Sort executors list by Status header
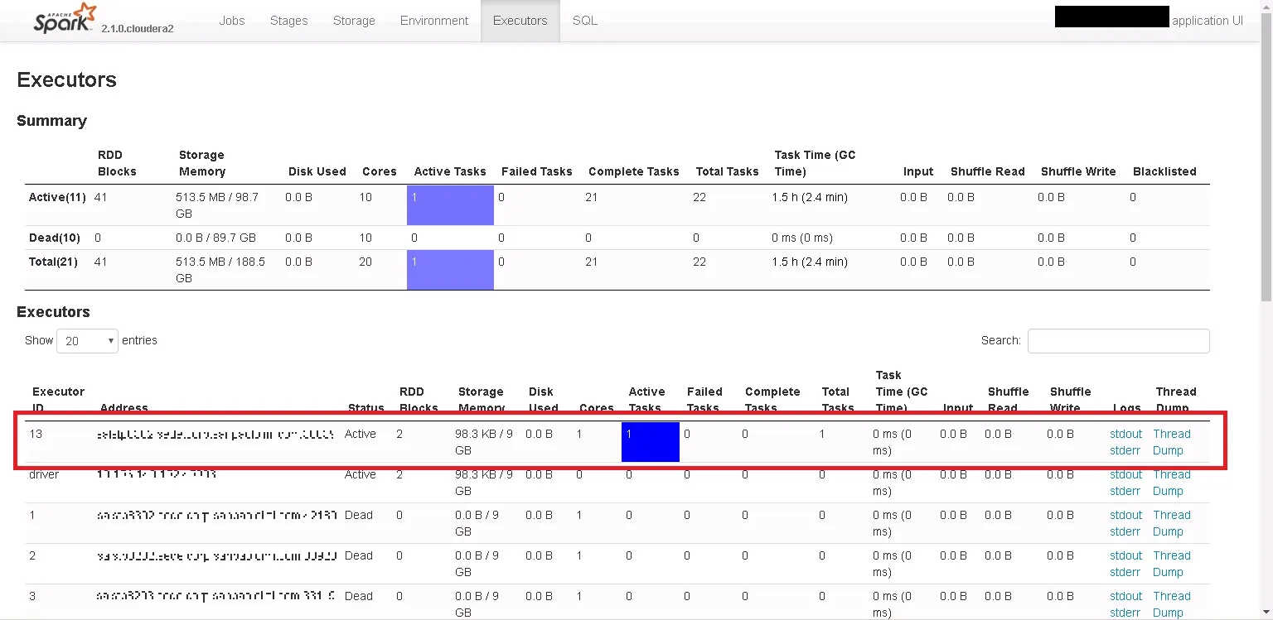 coord(365,407)
